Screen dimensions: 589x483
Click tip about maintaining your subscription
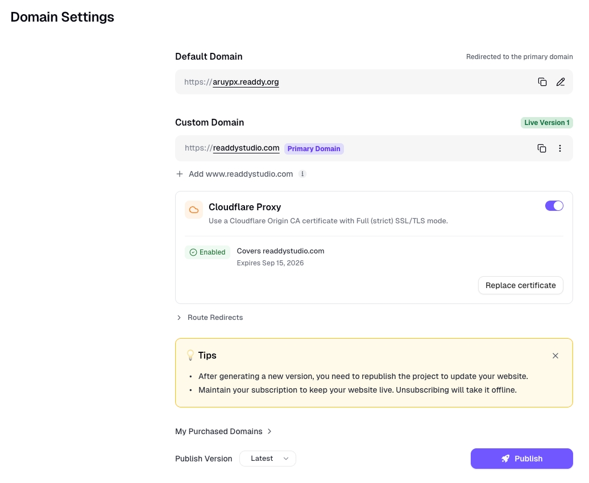coord(358,390)
